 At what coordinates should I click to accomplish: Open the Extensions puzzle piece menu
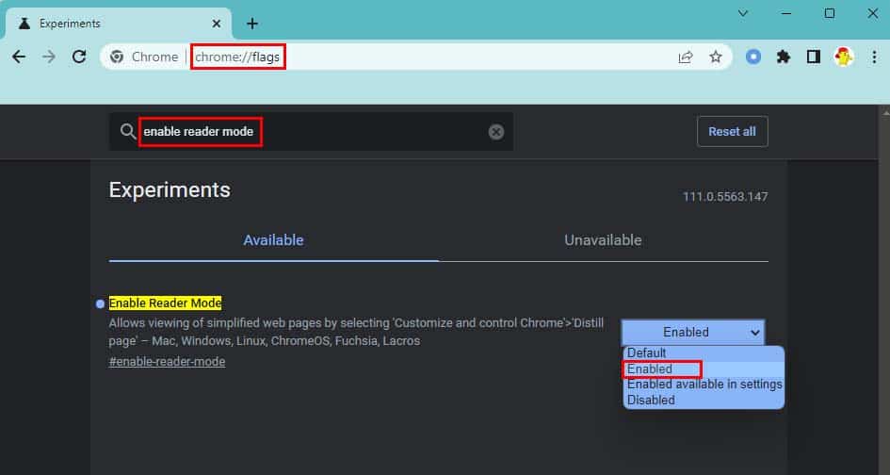[784, 57]
